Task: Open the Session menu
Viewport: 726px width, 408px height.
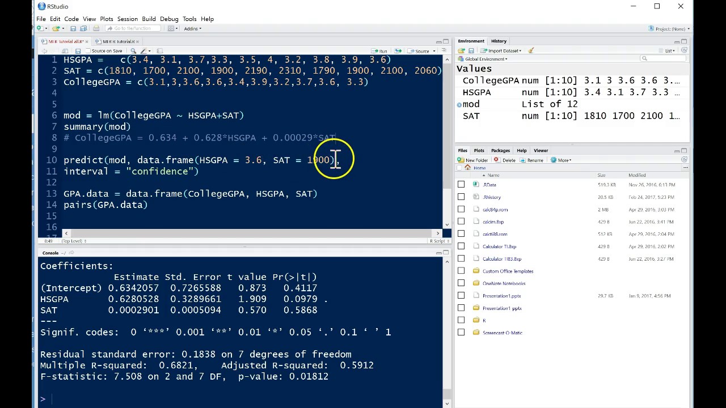Action: pyautogui.click(x=128, y=19)
